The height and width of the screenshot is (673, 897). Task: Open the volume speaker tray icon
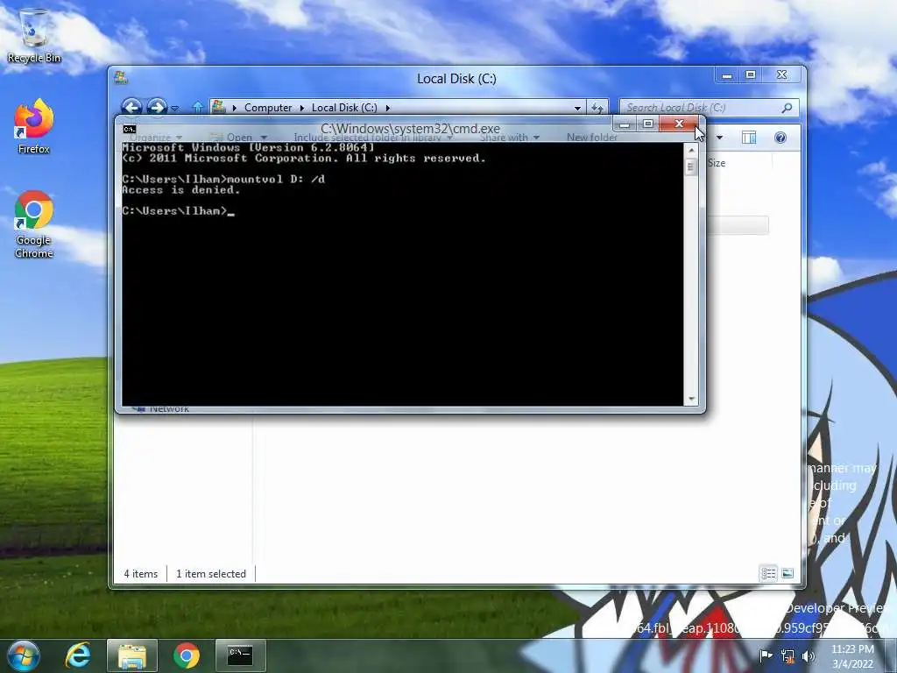point(809,655)
